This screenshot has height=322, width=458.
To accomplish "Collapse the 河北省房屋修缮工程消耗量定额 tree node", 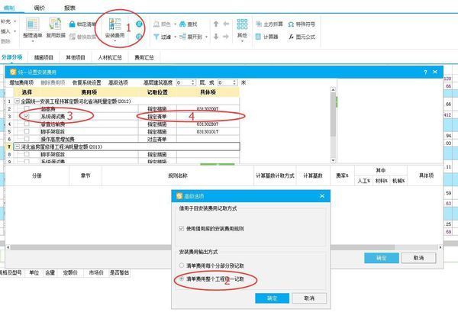I will click(x=18, y=147).
